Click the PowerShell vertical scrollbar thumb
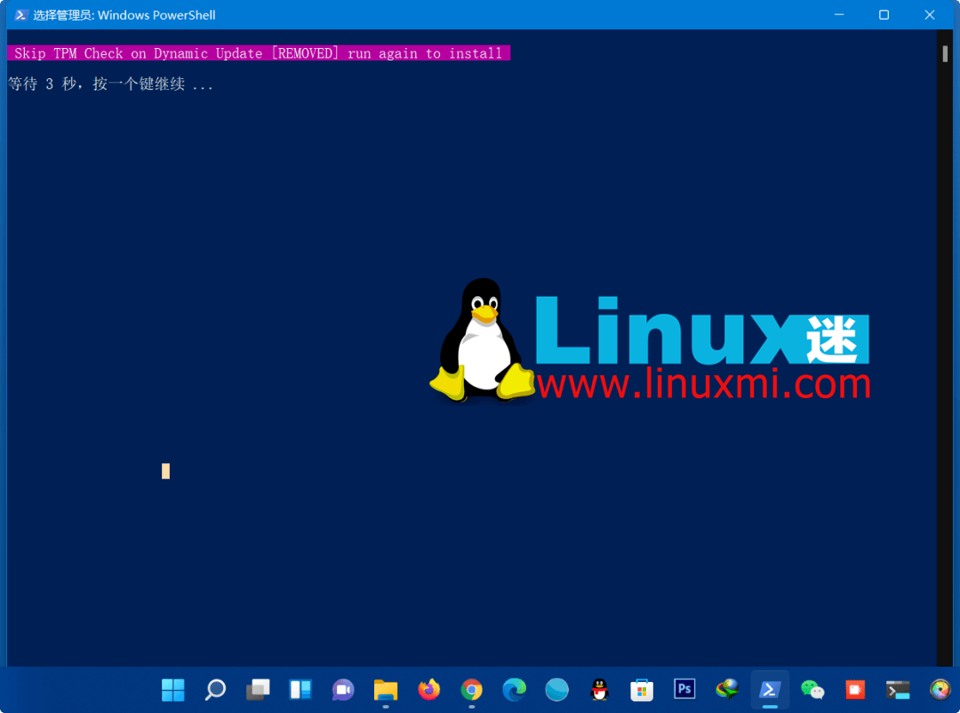 point(945,53)
